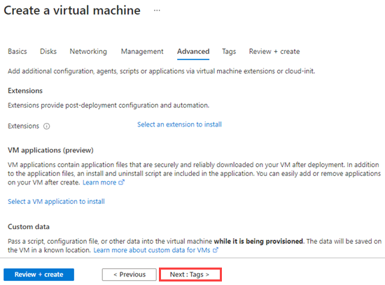
Task: Go back with the Previous button
Action: [x=129, y=275]
